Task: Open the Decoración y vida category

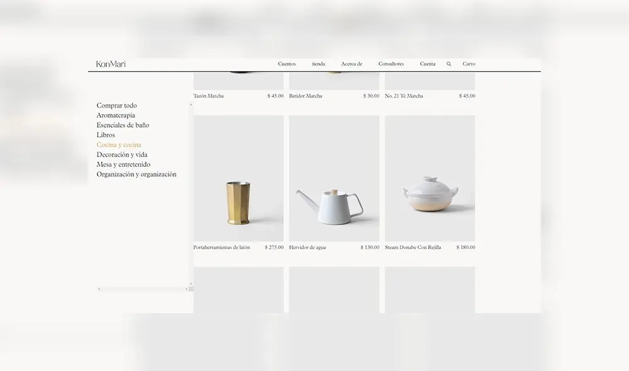Action: click(121, 154)
